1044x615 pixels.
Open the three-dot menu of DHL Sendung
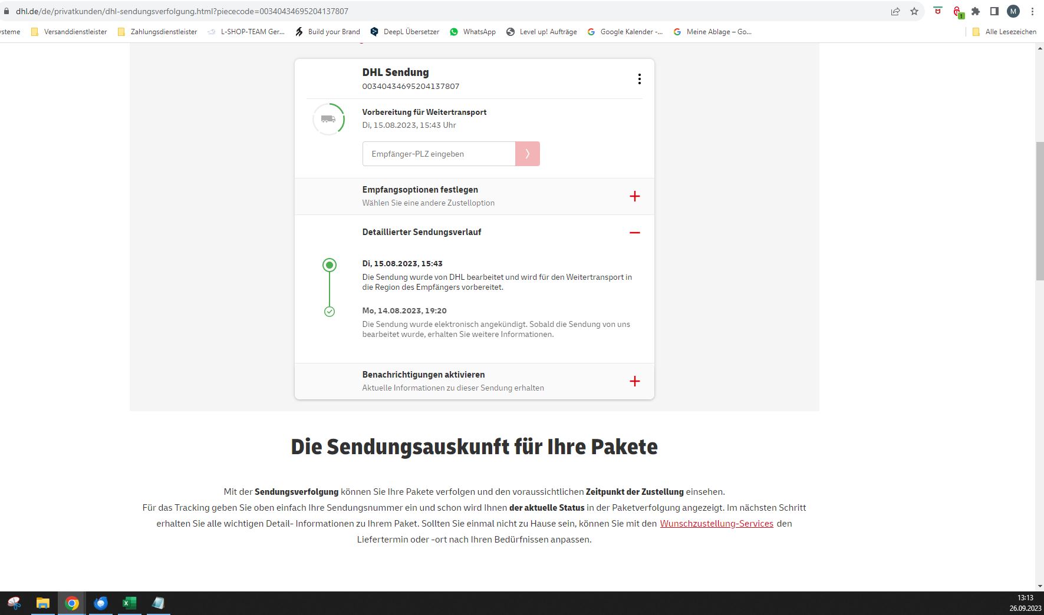coord(639,79)
